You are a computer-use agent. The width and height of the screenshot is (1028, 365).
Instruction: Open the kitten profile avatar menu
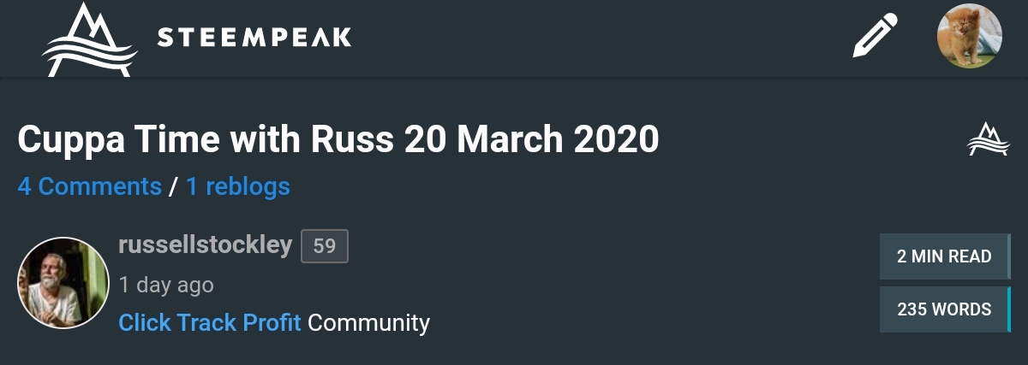pos(969,36)
